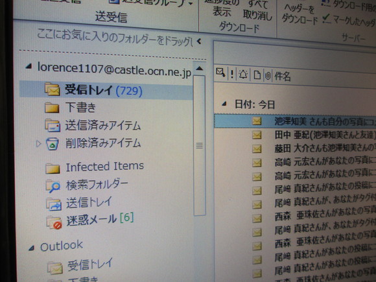
Task: Open the 迷惑メール [6] junk folder
Action: tap(100, 219)
